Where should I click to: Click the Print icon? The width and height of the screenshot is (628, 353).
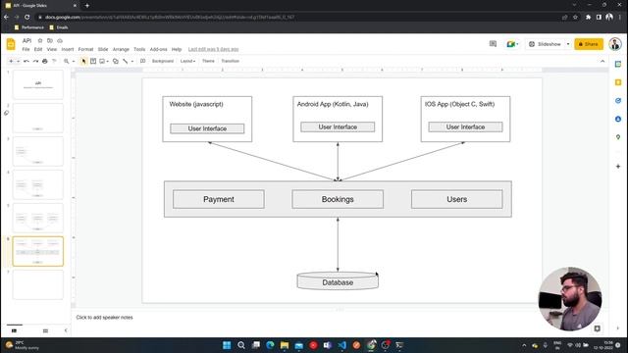tap(45, 61)
